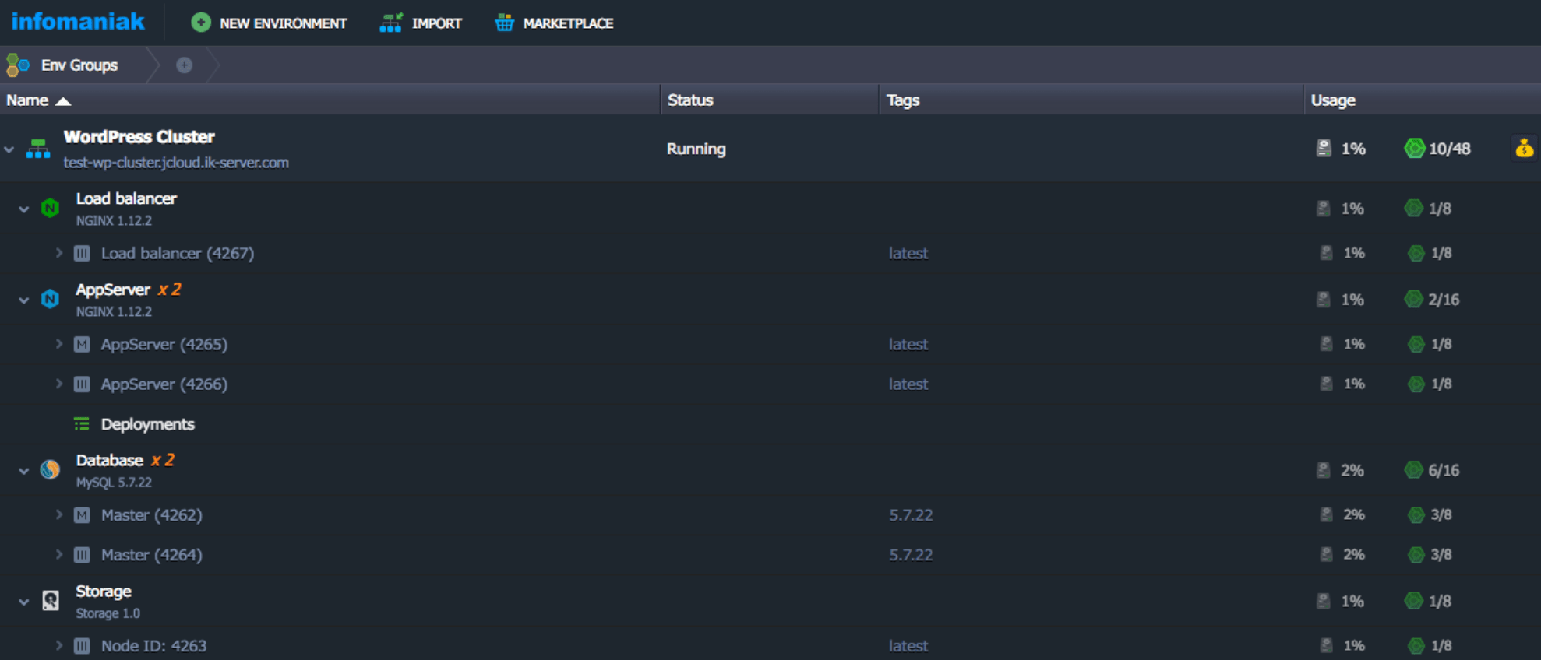This screenshot has height=660, width=1541.
Task: Open the Marketplace
Action: [554, 23]
